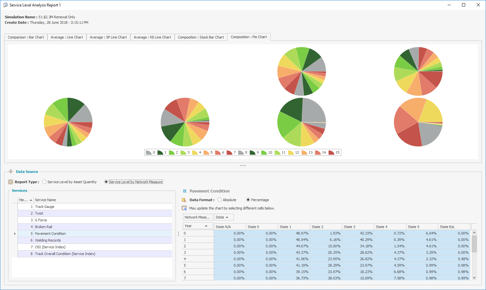Viewport: 486px width, 290px height.
Task: Click the Data Source collapse arrows icon
Action: 11,172
